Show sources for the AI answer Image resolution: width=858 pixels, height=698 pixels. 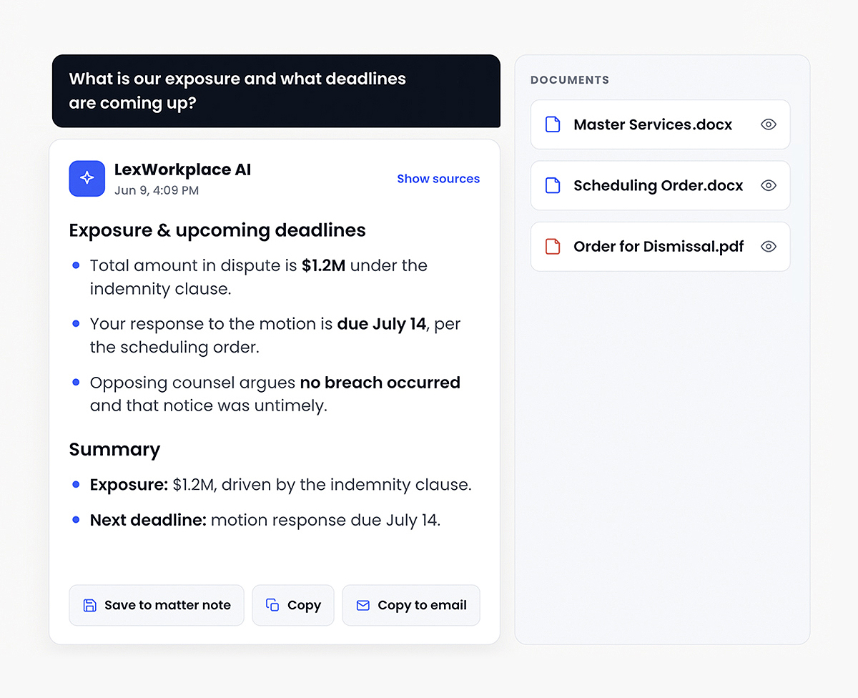point(438,179)
